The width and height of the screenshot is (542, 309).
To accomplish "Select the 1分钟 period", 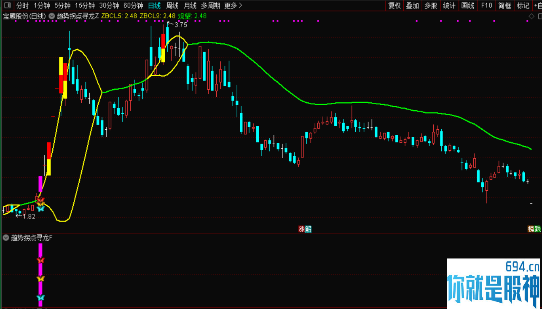I will tap(42, 5).
